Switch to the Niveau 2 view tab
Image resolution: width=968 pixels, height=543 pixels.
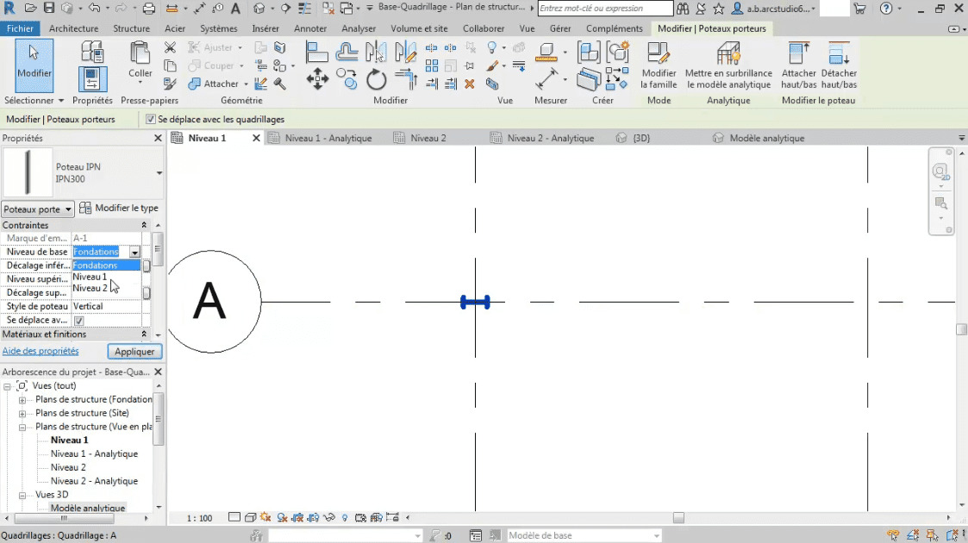pos(428,138)
